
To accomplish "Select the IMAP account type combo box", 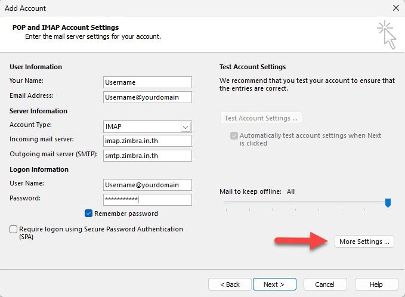I will point(141,127).
